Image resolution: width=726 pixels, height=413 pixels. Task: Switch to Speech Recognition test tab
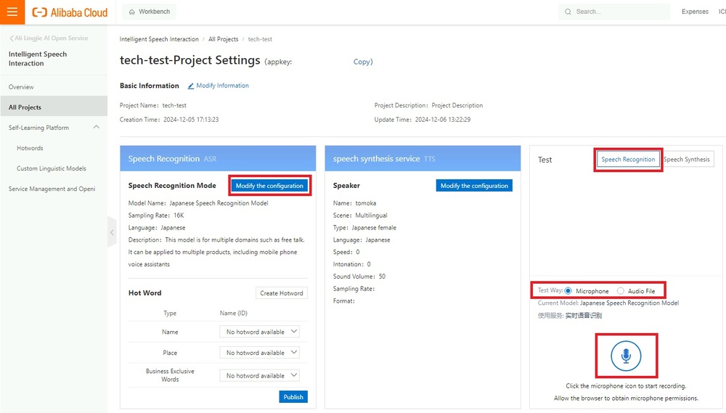coord(628,159)
